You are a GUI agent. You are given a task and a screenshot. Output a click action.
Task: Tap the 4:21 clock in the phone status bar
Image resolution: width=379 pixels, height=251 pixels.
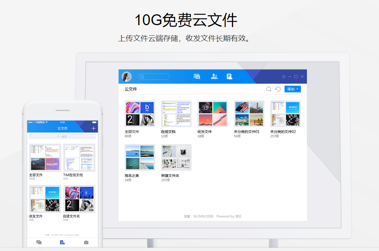pos(63,122)
